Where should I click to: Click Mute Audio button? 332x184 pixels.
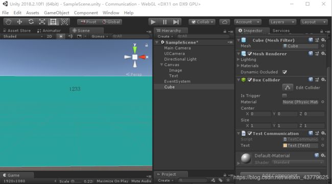click(141, 181)
